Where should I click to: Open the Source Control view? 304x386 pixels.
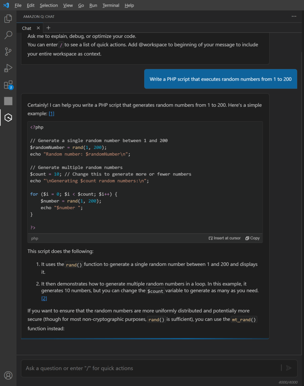pyautogui.click(x=8, y=51)
